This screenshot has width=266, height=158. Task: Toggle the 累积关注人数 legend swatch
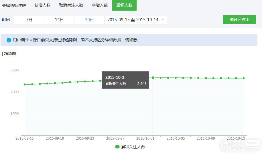click(x=117, y=147)
